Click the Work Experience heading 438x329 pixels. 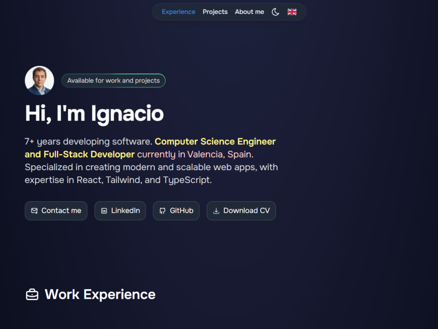tap(100, 294)
